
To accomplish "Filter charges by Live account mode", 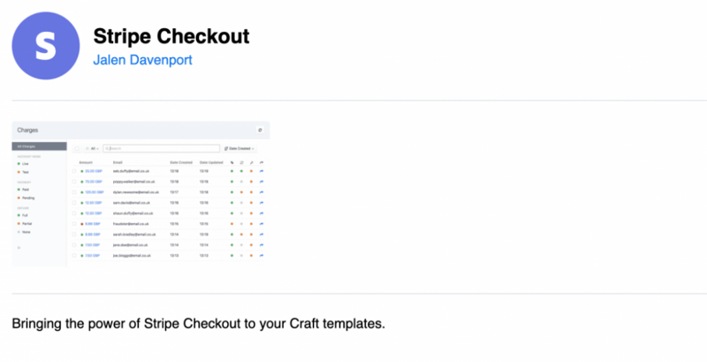I will [23, 163].
